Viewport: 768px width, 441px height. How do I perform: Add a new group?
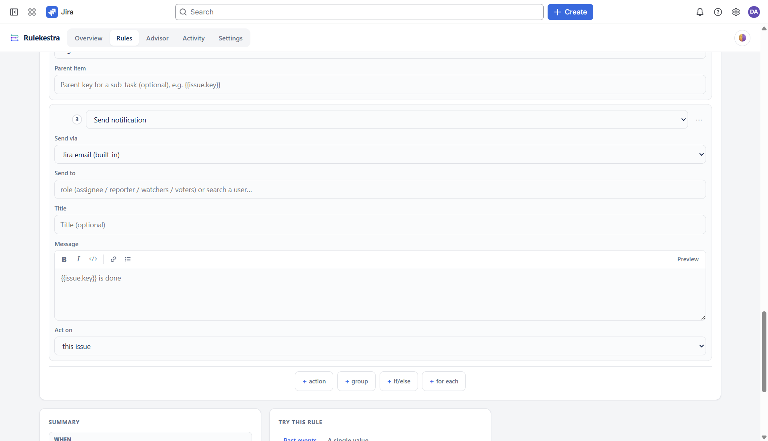pyautogui.click(x=356, y=381)
